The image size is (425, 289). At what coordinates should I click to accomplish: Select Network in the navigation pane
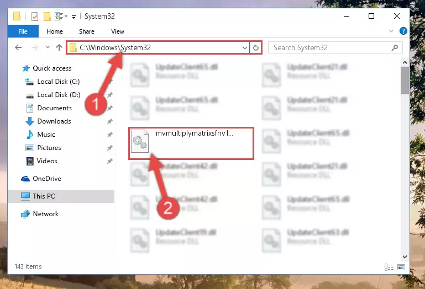point(45,214)
